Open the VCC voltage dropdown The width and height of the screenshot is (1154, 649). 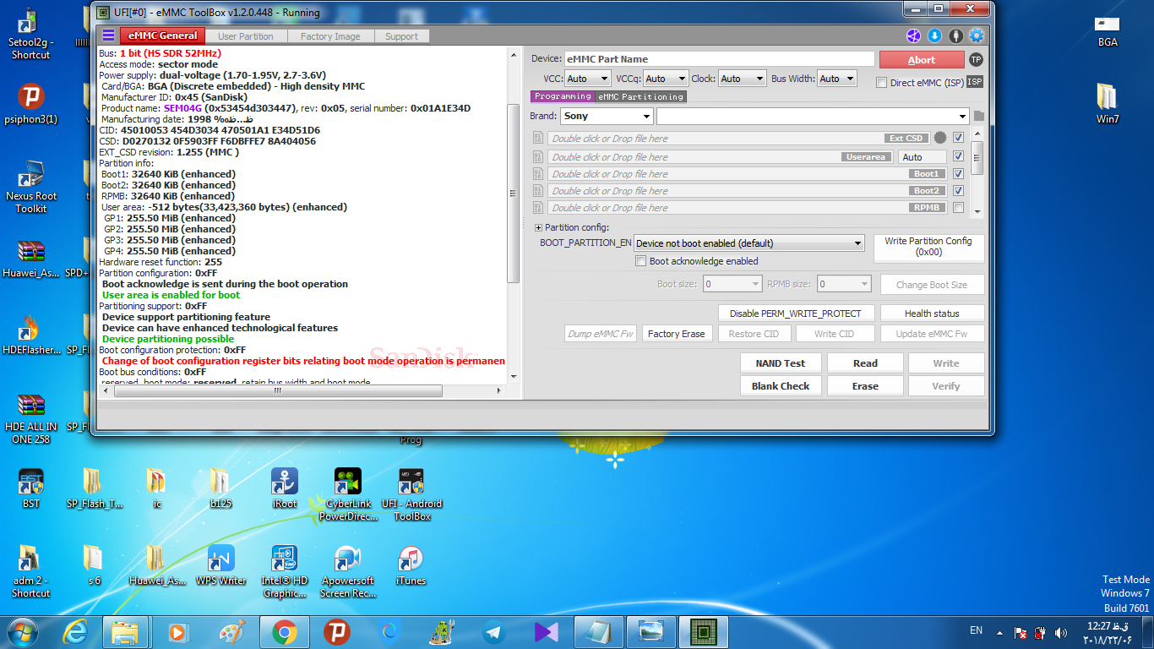pos(587,79)
